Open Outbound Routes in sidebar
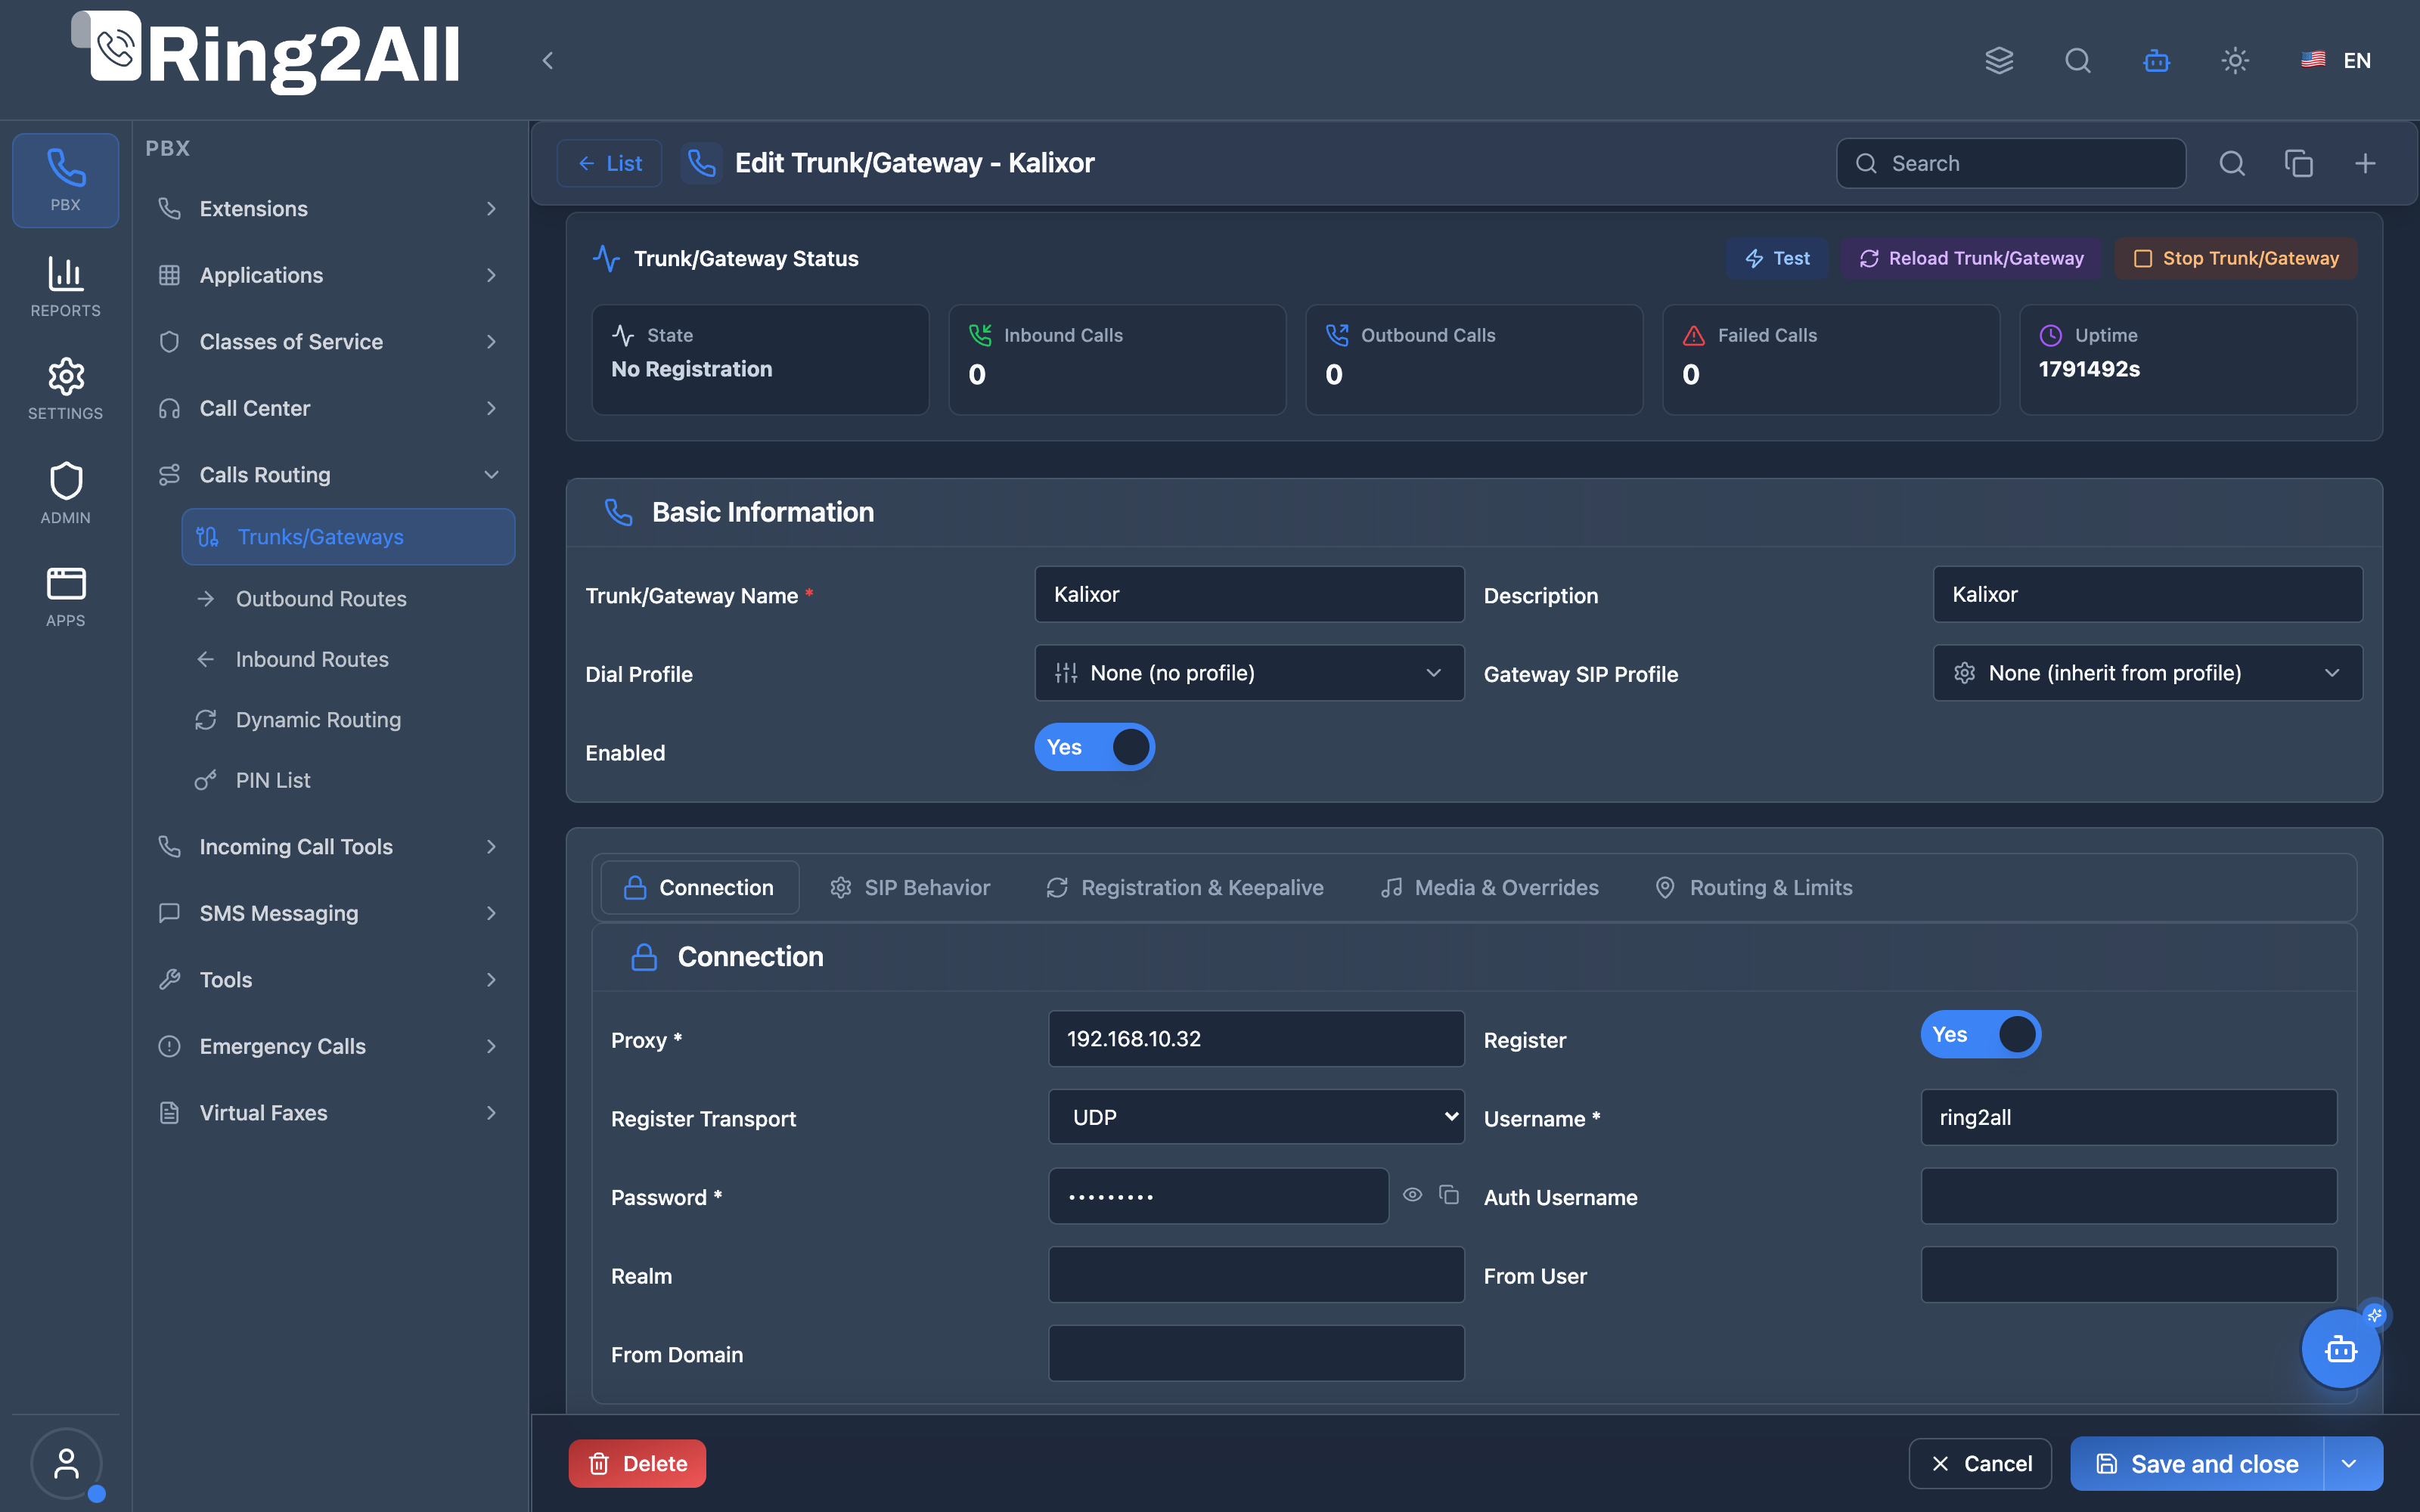Viewport: 2420px width, 1512px height. point(348,599)
